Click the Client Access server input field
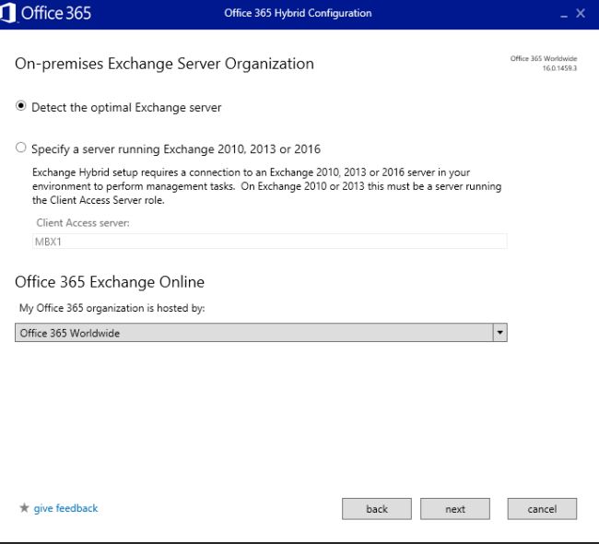The width and height of the screenshot is (599, 544). click(x=270, y=242)
